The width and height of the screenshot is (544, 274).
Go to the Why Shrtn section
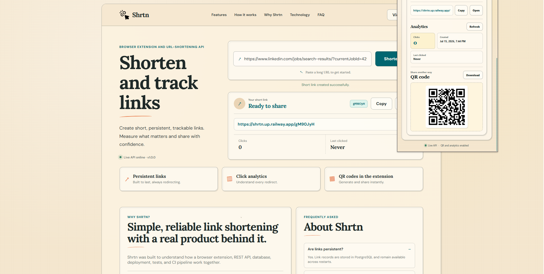(x=273, y=15)
